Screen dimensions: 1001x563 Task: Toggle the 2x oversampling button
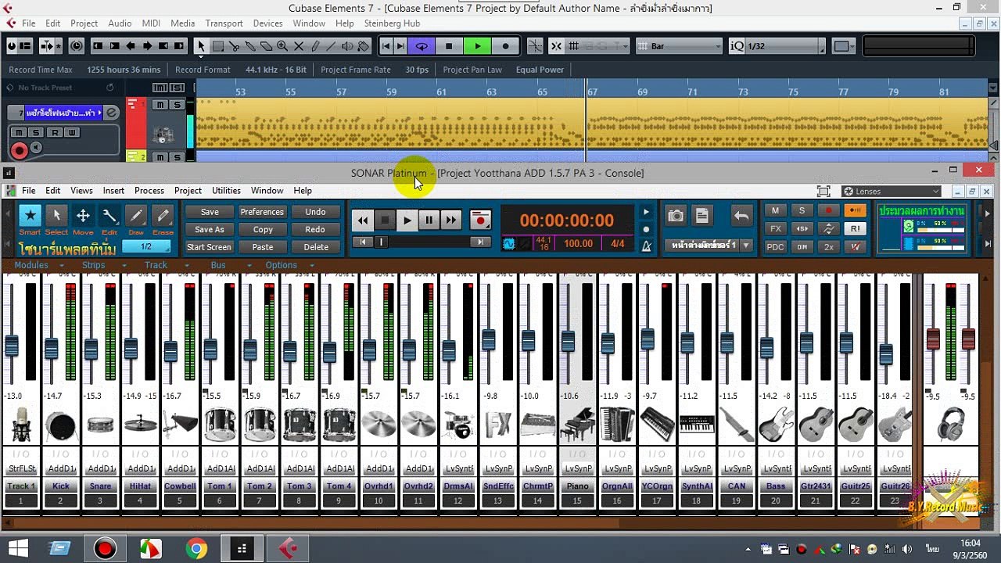[x=828, y=246]
